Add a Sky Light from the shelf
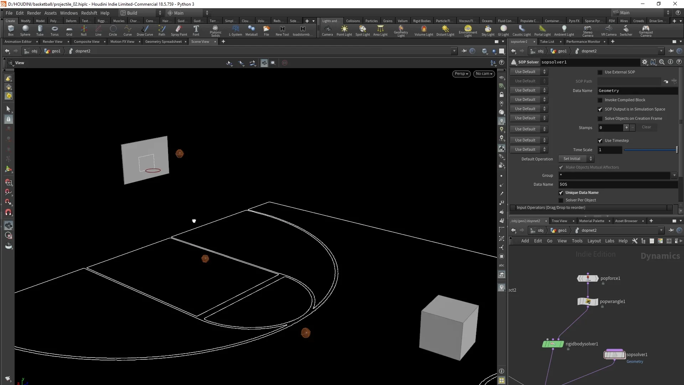 [x=488, y=30]
